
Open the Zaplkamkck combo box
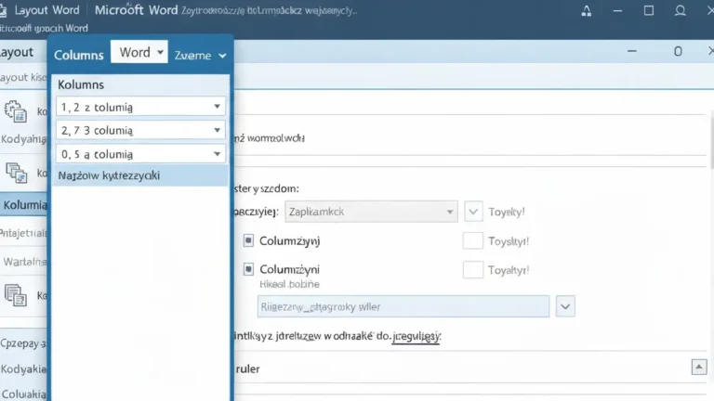pos(371,212)
